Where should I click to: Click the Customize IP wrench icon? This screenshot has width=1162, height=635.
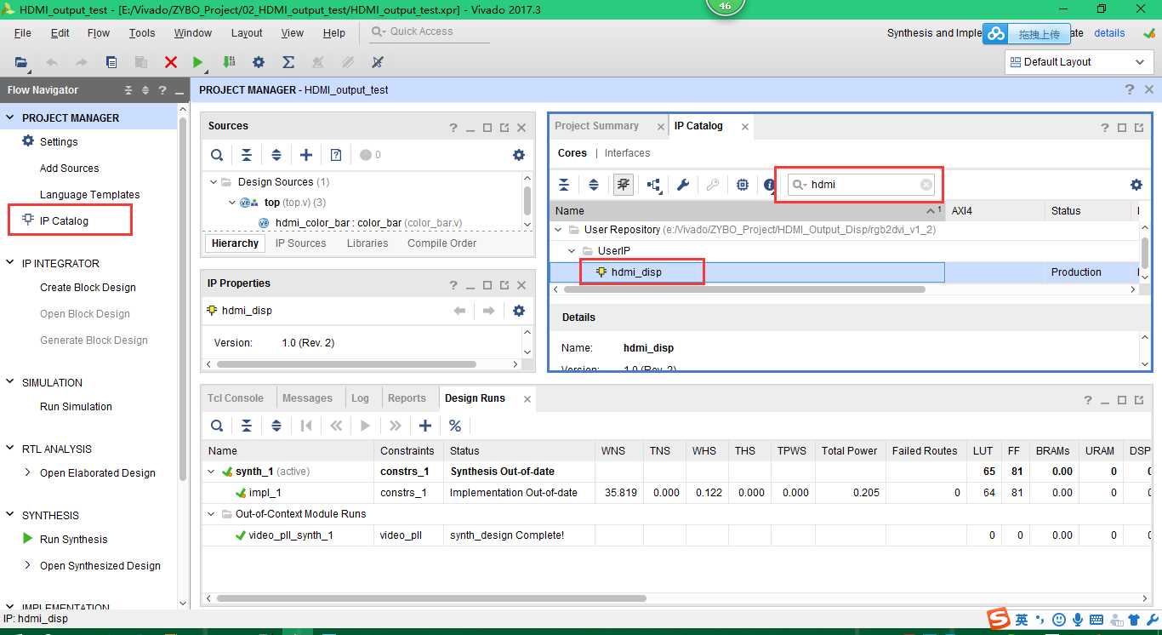(x=683, y=185)
